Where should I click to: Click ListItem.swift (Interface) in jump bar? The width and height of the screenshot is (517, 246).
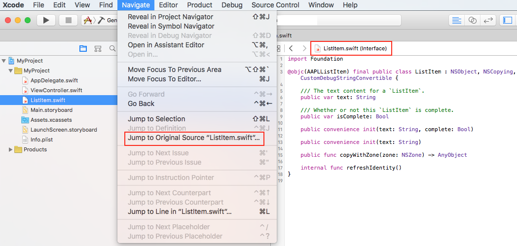coord(355,48)
